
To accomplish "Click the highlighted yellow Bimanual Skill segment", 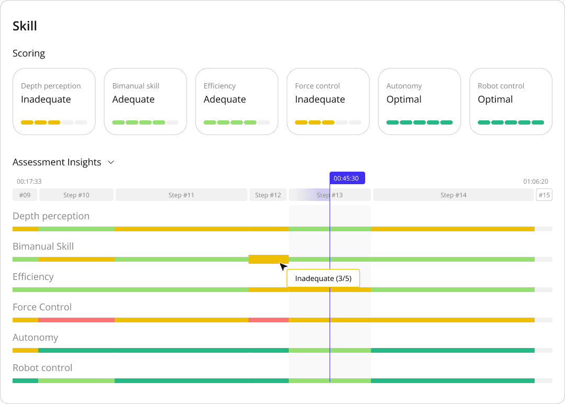I will point(268,259).
